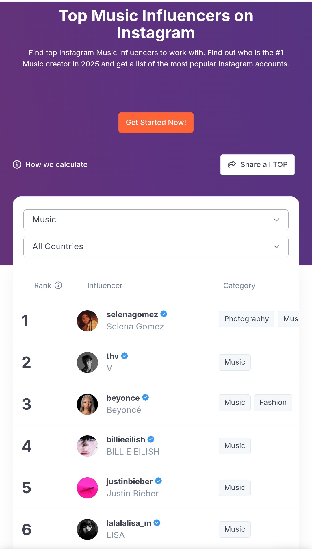Open Selena Gomez's profile picture
Image resolution: width=312 pixels, height=549 pixels.
coord(87,321)
